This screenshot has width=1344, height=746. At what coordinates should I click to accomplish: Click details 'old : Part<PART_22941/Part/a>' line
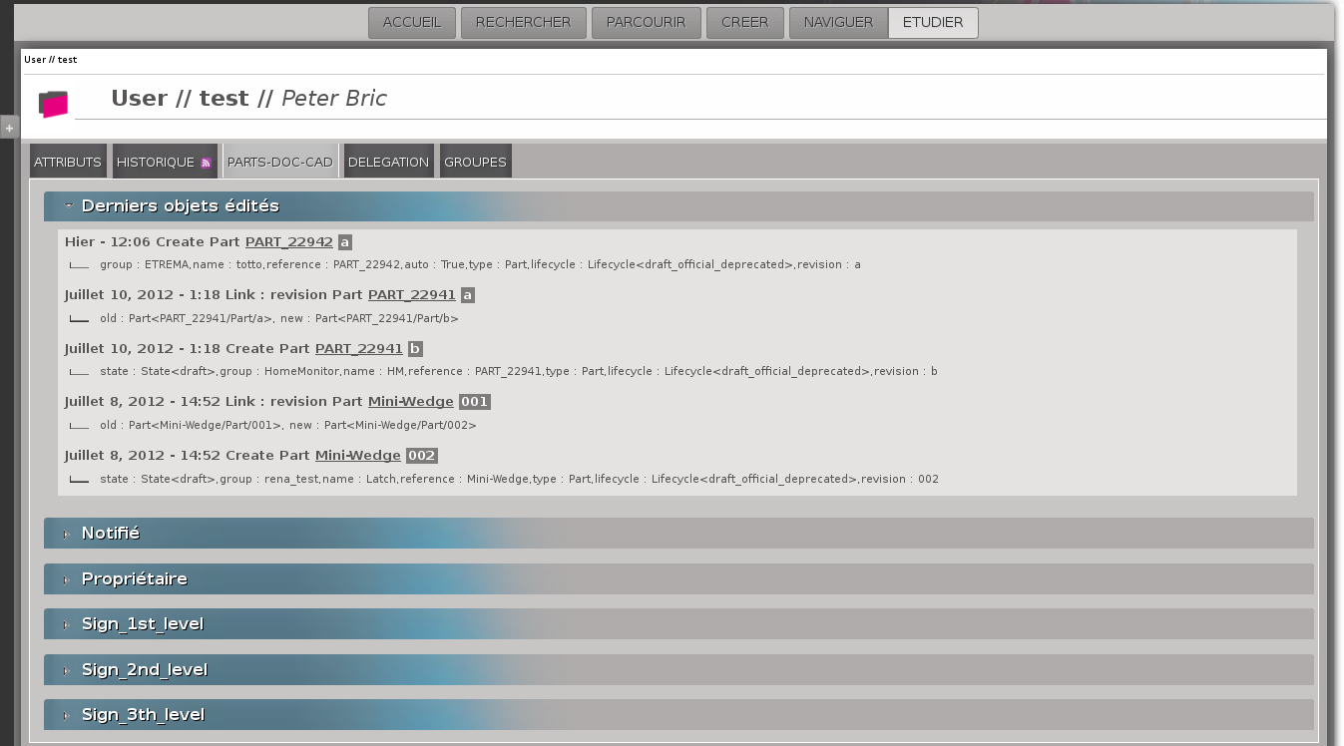pos(279,319)
